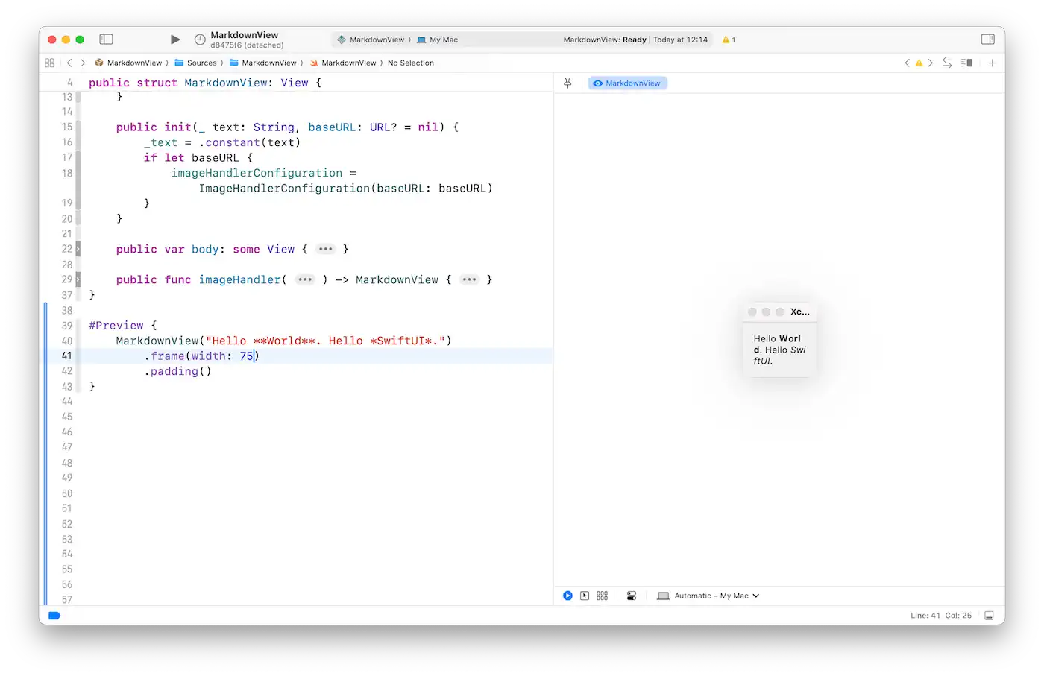Open the Automatic – My Mac device dropdown
The height and width of the screenshot is (676, 1044).
tap(708, 596)
